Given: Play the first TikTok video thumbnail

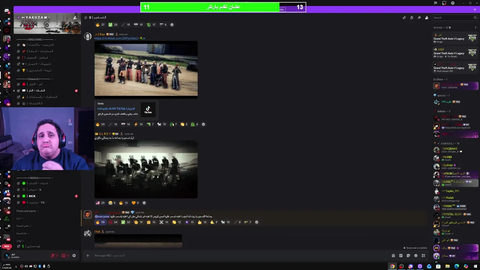Looking at the screenshot, I should [146, 69].
